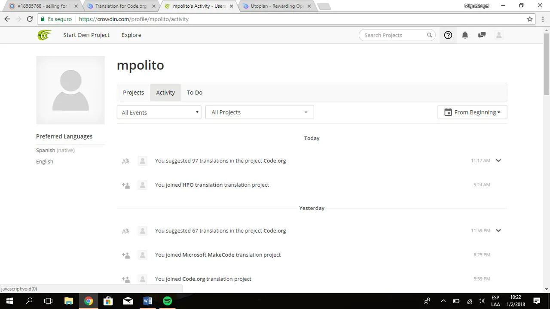This screenshot has width=550, height=309.
Task: Open HPO translation project link
Action: click(202, 185)
